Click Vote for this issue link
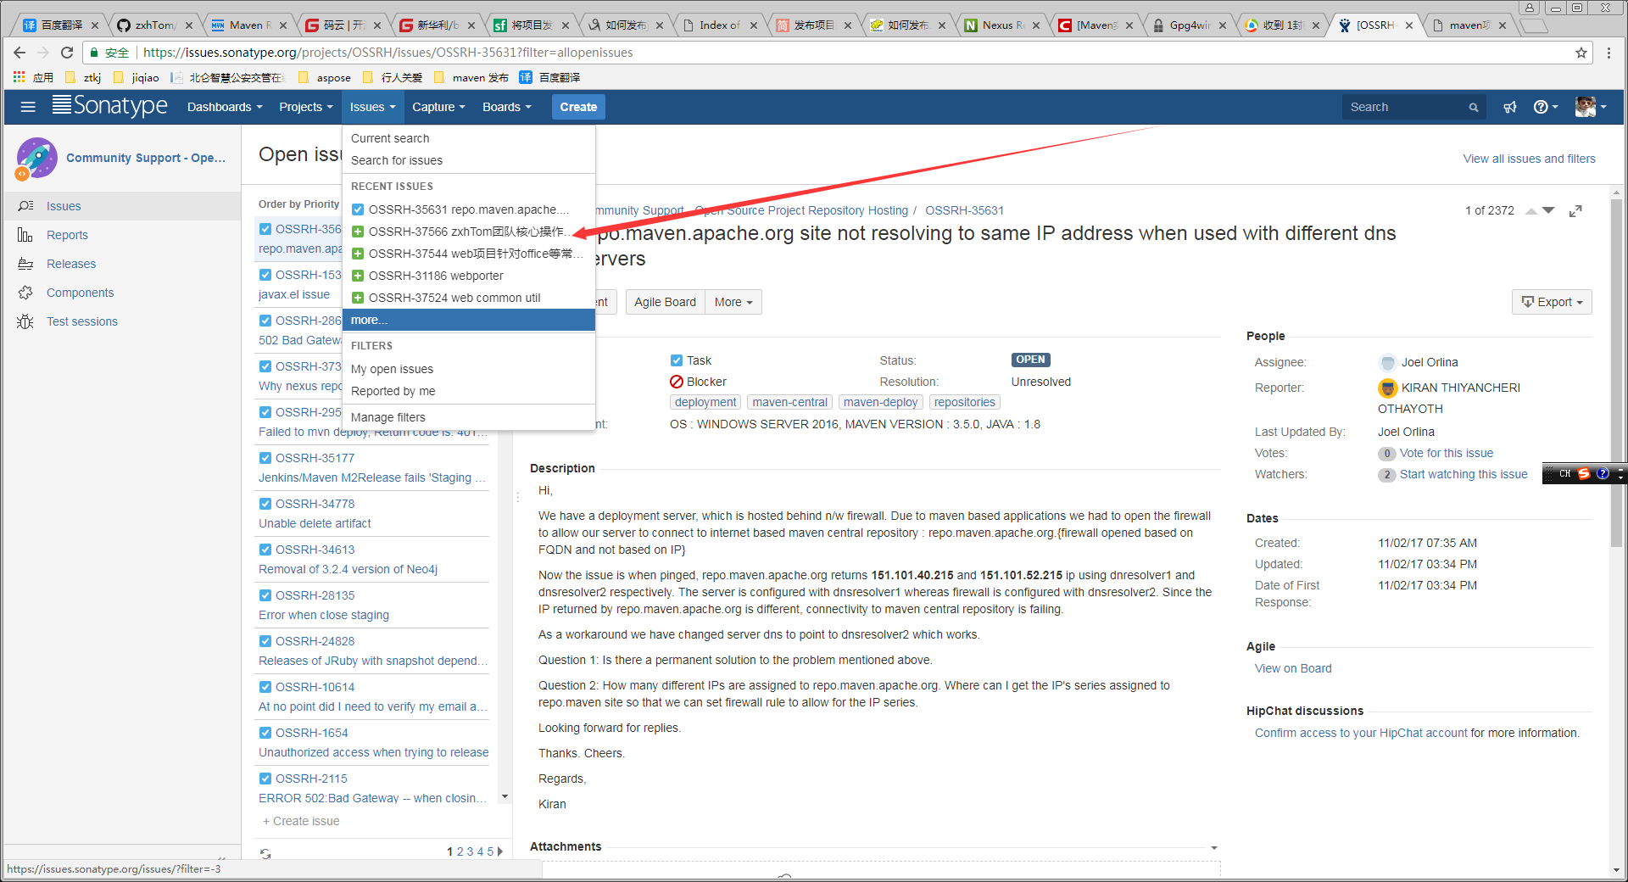1628x882 pixels. tap(1446, 453)
